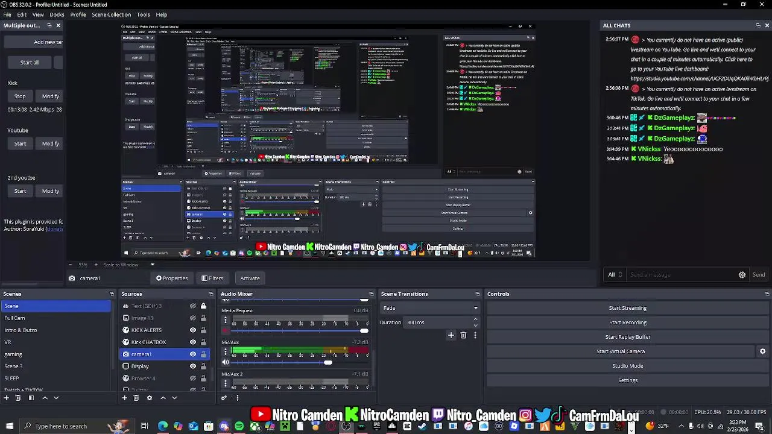Click Start Virtual Camera button
Image resolution: width=772 pixels, height=434 pixels.
coord(621,351)
